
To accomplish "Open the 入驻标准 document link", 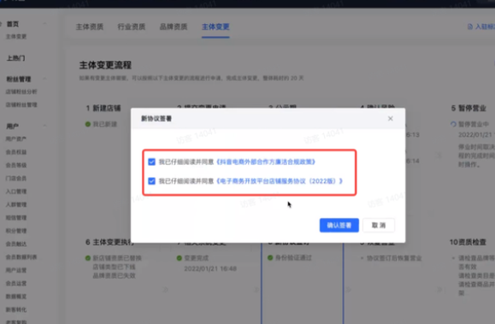I will [485, 27].
